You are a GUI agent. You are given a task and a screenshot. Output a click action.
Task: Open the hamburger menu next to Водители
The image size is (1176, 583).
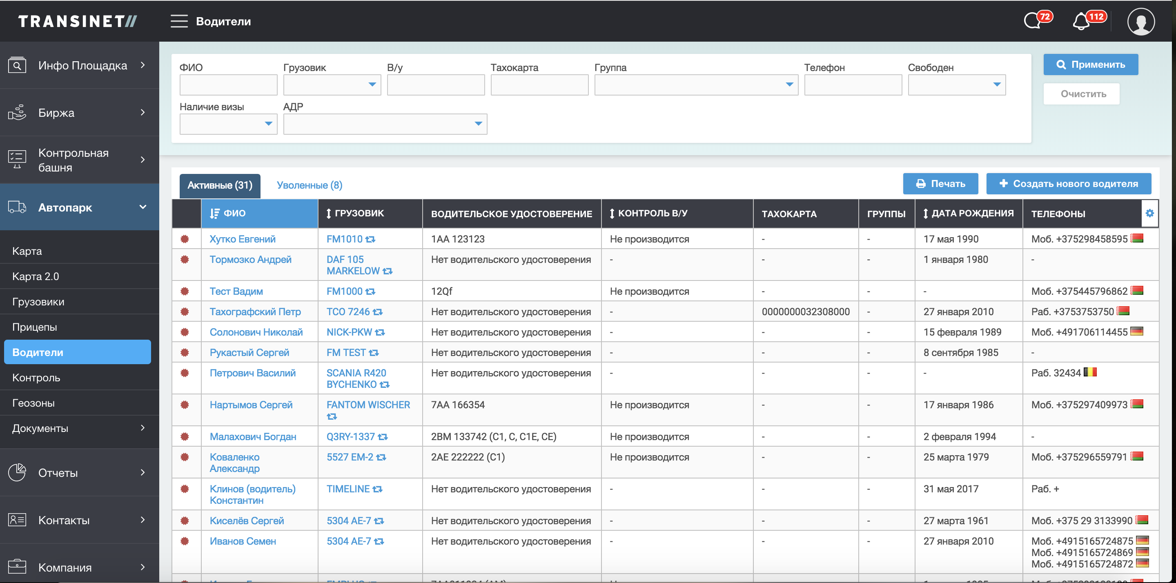(x=179, y=21)
